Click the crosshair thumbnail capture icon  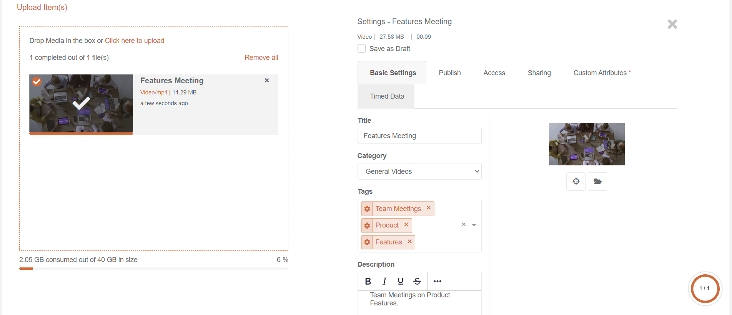(576, 181)
